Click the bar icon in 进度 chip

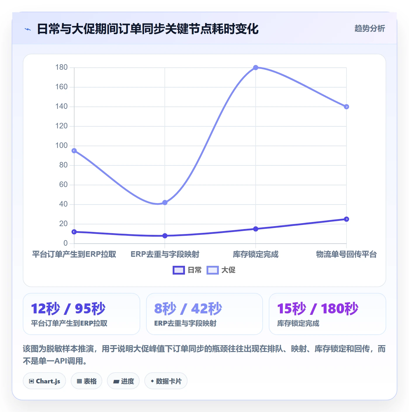116,381
